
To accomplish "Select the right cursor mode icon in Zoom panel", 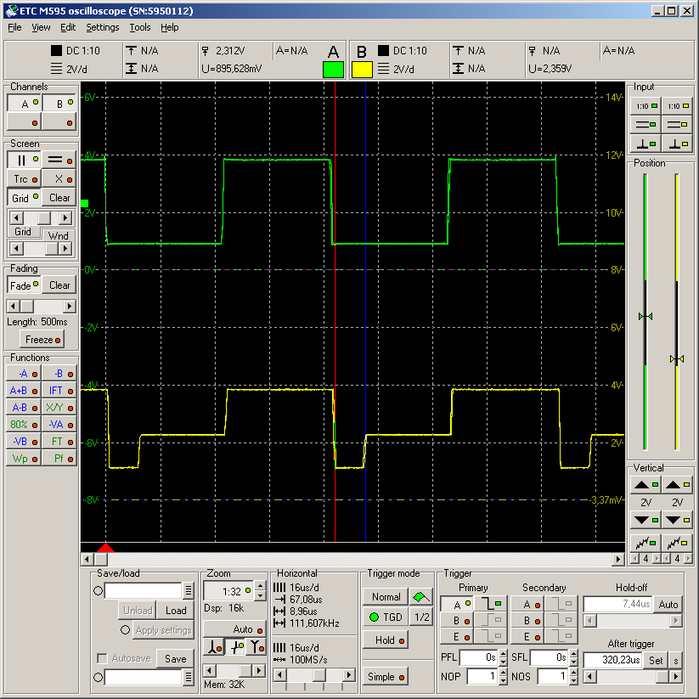I will [257, 646].
